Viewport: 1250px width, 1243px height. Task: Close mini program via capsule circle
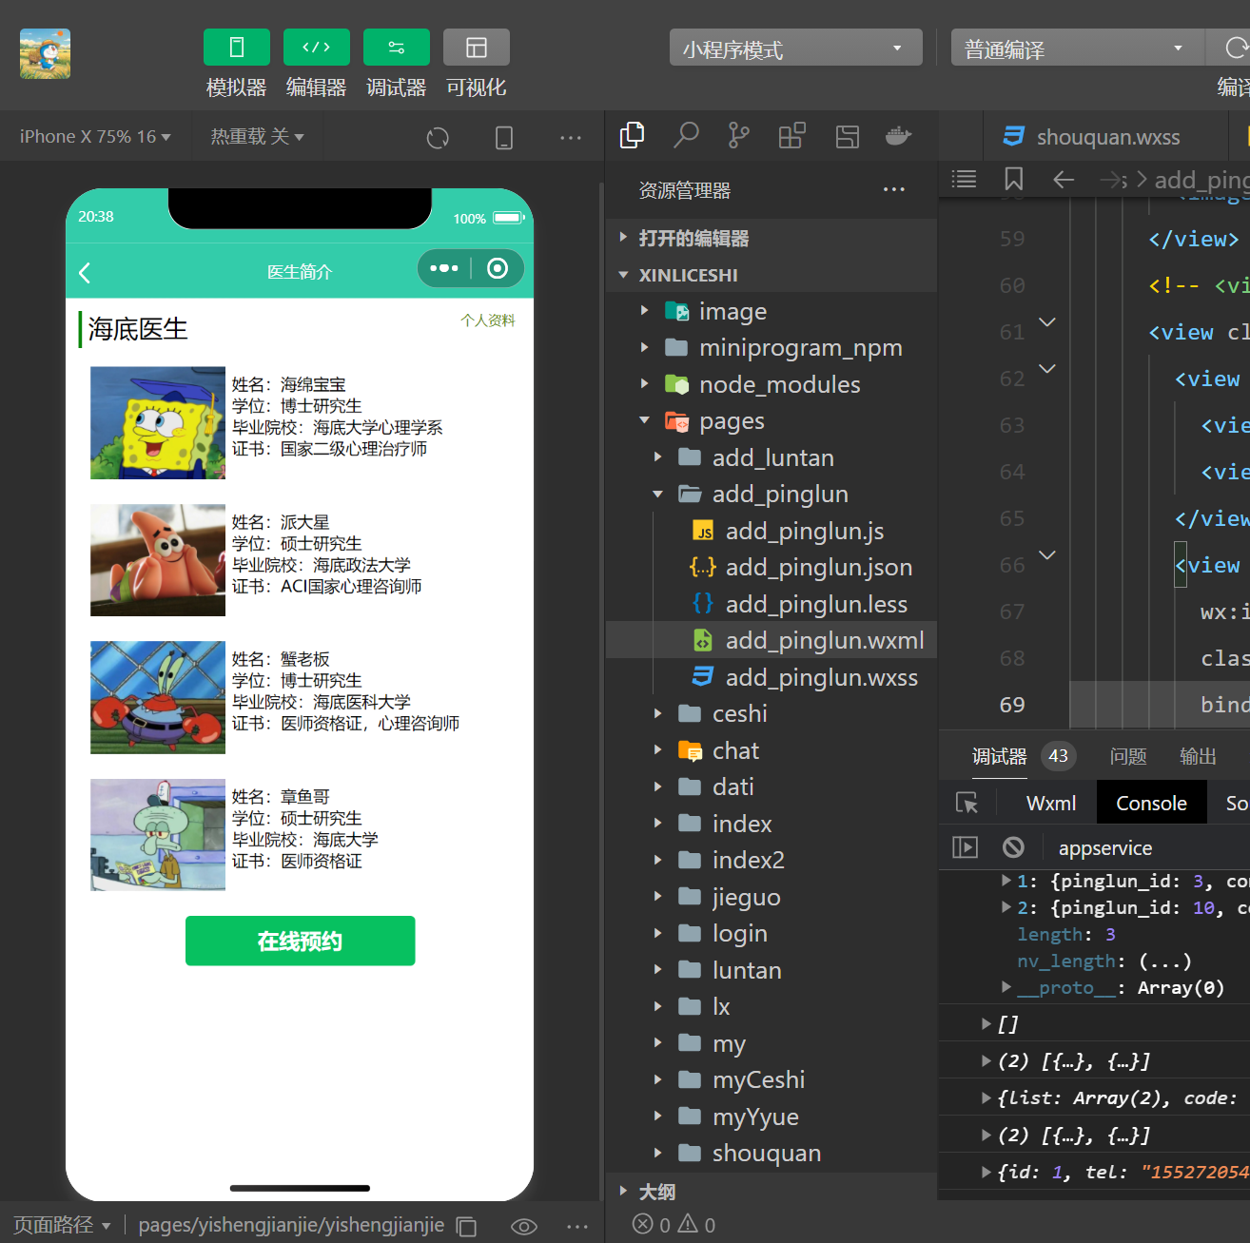click(x=498, y=269)
